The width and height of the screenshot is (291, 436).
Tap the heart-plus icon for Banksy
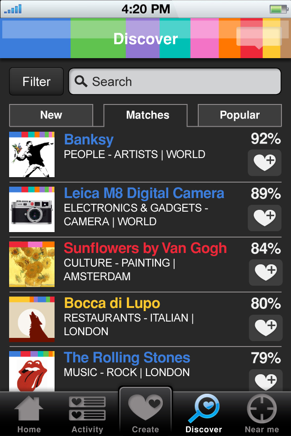pos(265,163)
